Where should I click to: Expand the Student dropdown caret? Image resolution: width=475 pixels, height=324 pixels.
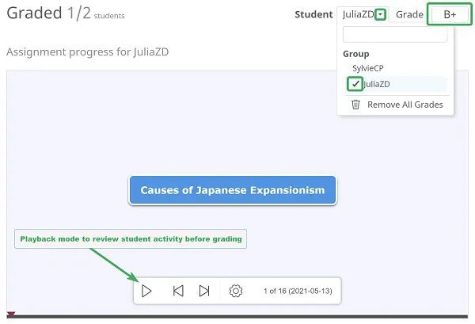(x=380, y=14)
